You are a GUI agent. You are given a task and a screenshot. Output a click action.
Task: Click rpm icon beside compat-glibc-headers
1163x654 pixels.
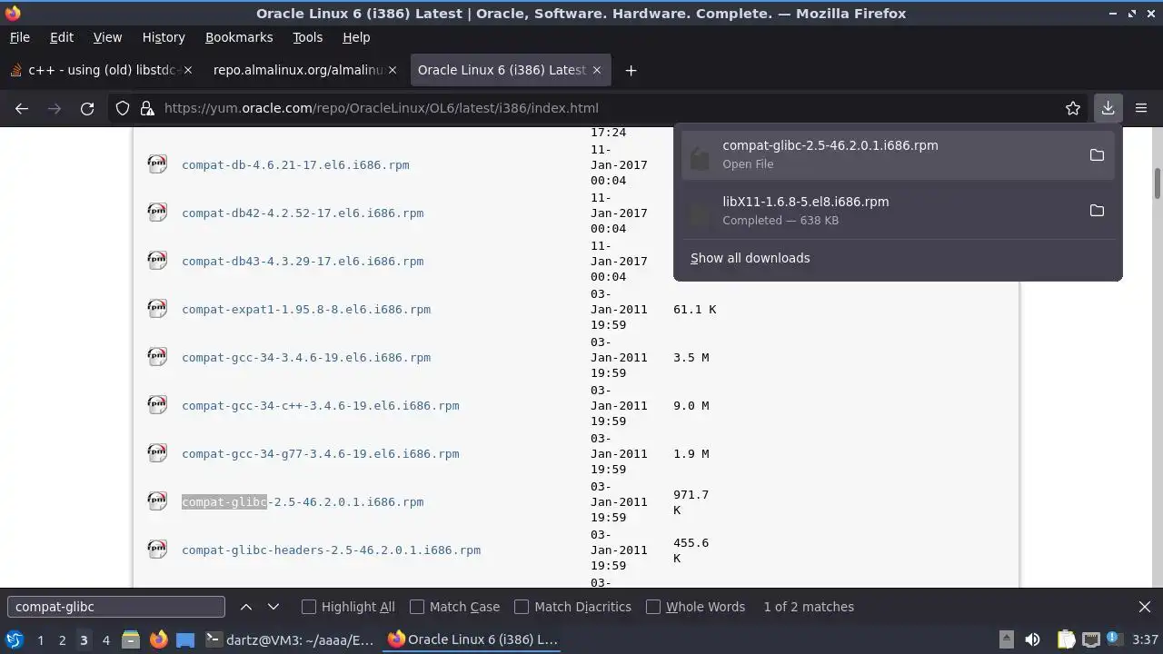[x=157, y=550]
